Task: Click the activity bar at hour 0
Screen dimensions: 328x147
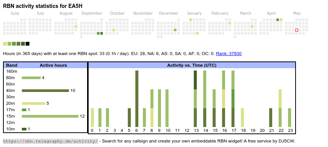Action: (x=92, y=118)
